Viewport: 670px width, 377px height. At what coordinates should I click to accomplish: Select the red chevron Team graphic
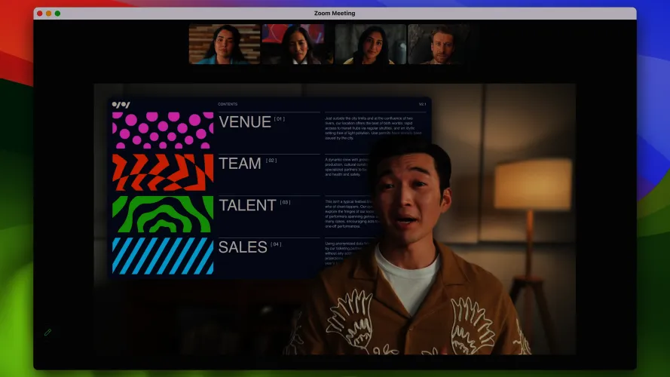point(163,173)
